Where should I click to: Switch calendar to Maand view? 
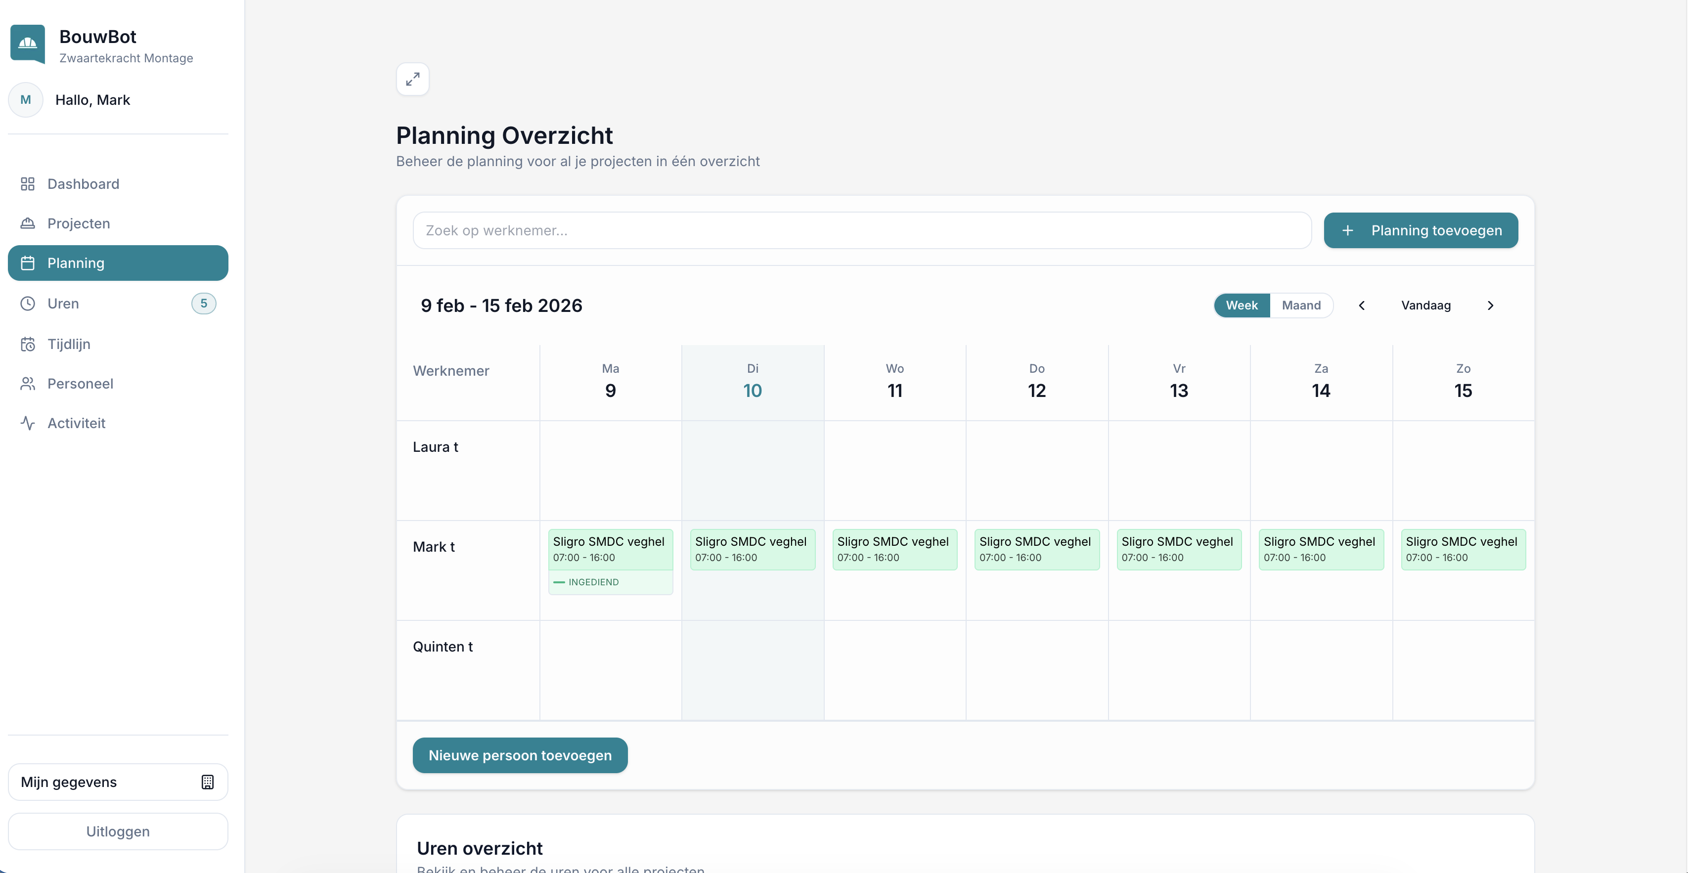click(1301, 305)
